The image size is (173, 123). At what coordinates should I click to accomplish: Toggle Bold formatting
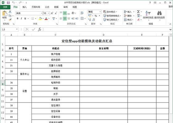coord(18,18)
